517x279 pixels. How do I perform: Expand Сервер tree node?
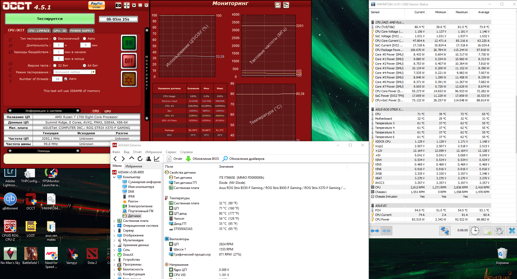114,230
